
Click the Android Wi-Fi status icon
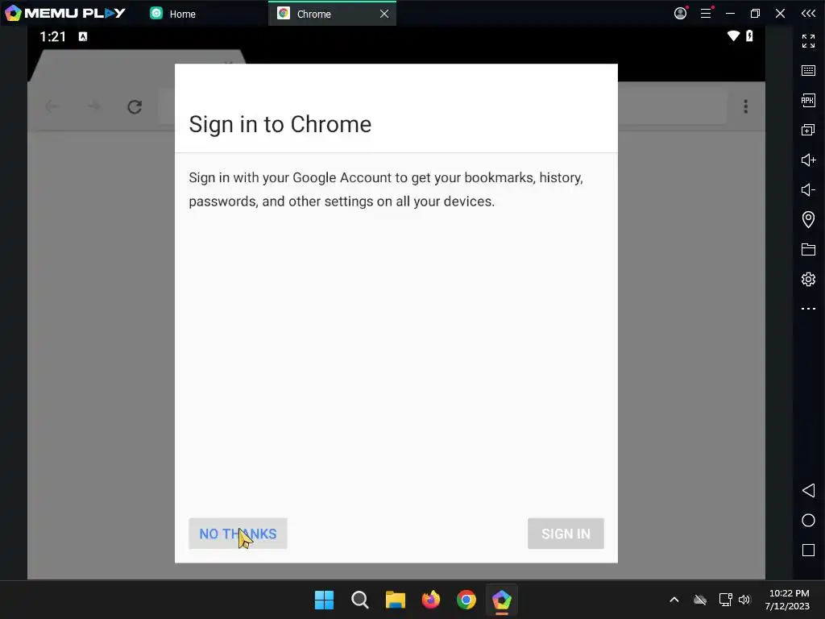coord(733,35)
